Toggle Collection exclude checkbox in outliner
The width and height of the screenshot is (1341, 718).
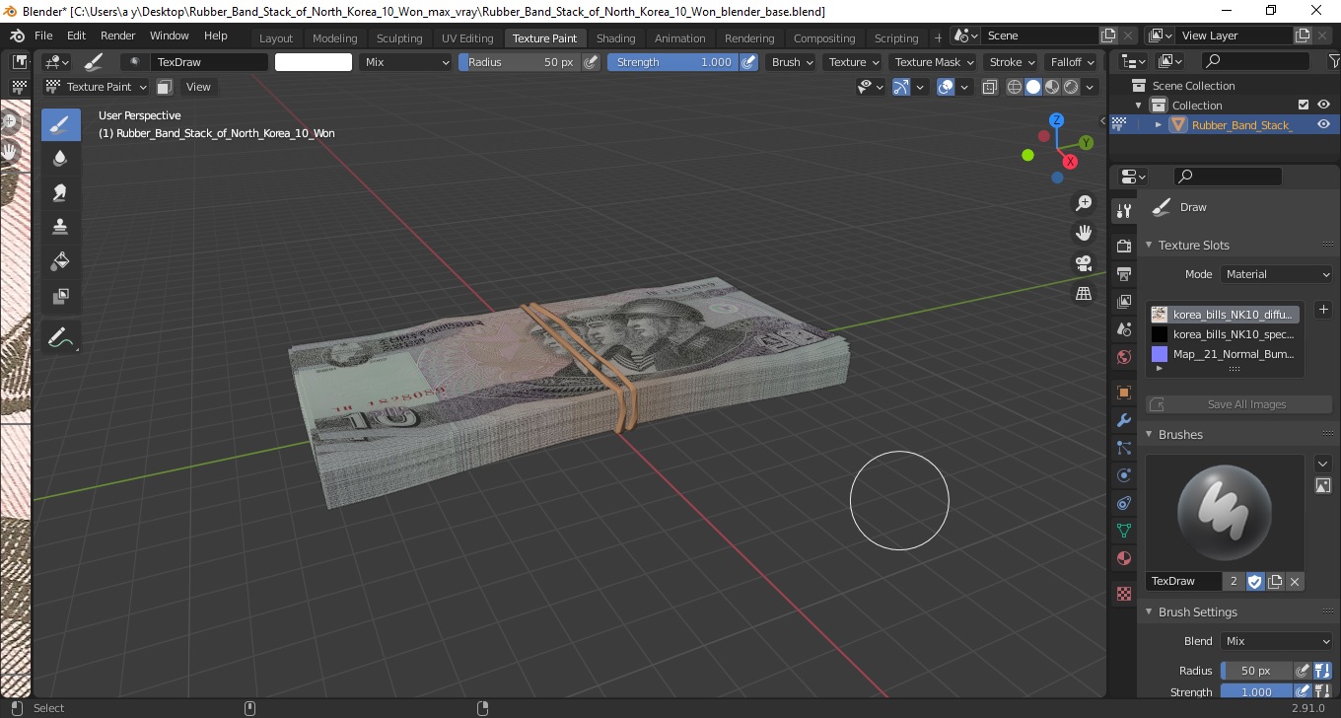[1304, 105]
